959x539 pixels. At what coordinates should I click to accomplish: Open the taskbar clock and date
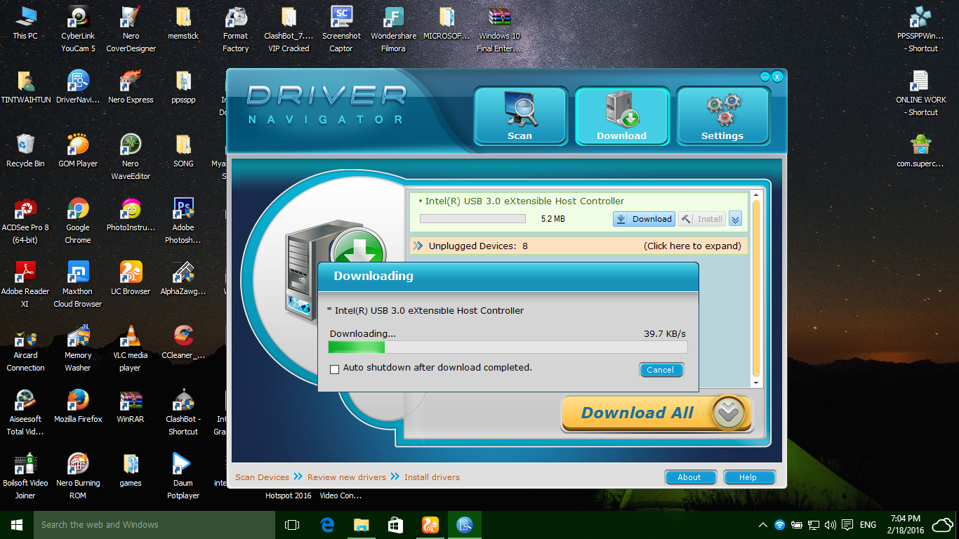tap(904, 524)
